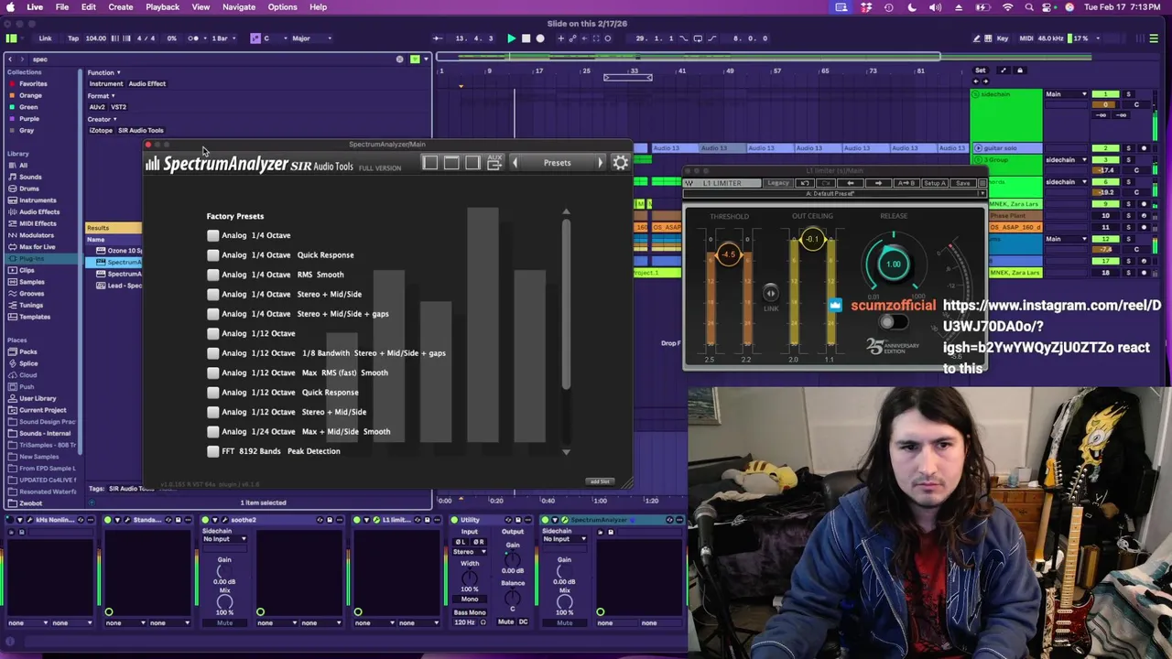Open the File menu

(62, 7)
